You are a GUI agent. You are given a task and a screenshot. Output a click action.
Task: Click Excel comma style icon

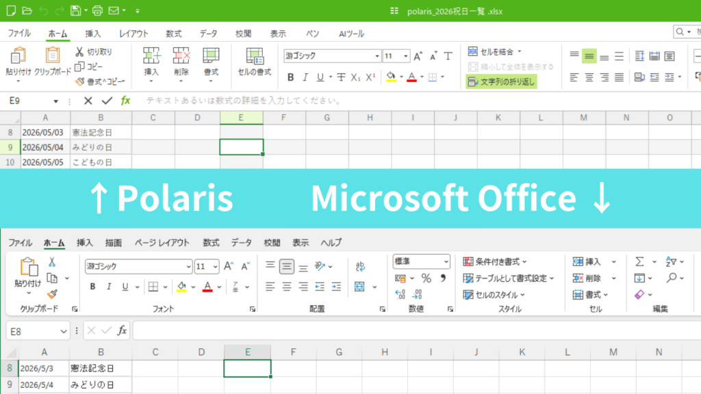443,278
